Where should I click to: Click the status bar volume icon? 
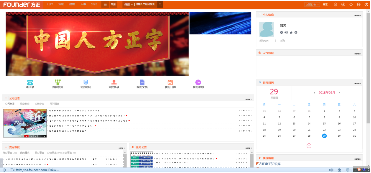(x=331, y=170)
